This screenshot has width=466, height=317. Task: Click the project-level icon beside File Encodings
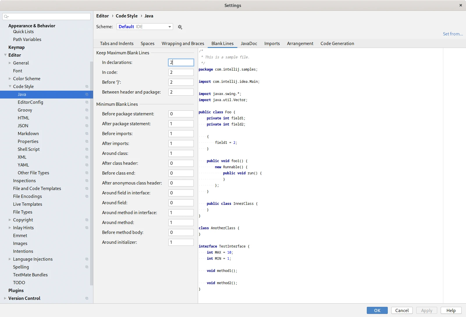click(x=87, y=196)
